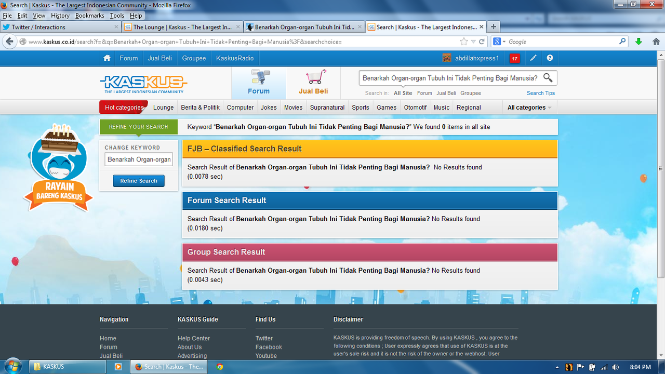Open a new browser tab with plus button
Viewport: 665px width, 374px height.
[x=494, y=27]
